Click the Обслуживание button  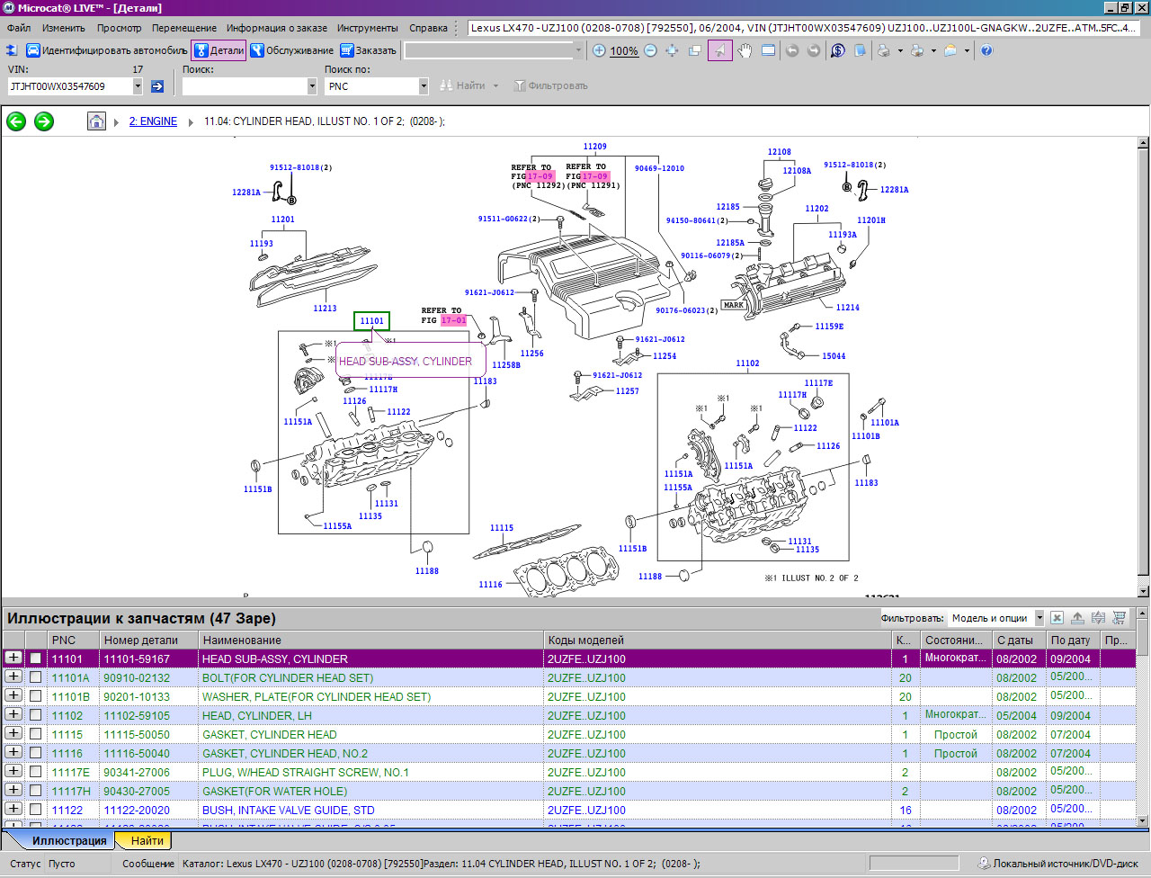point(291,51)
